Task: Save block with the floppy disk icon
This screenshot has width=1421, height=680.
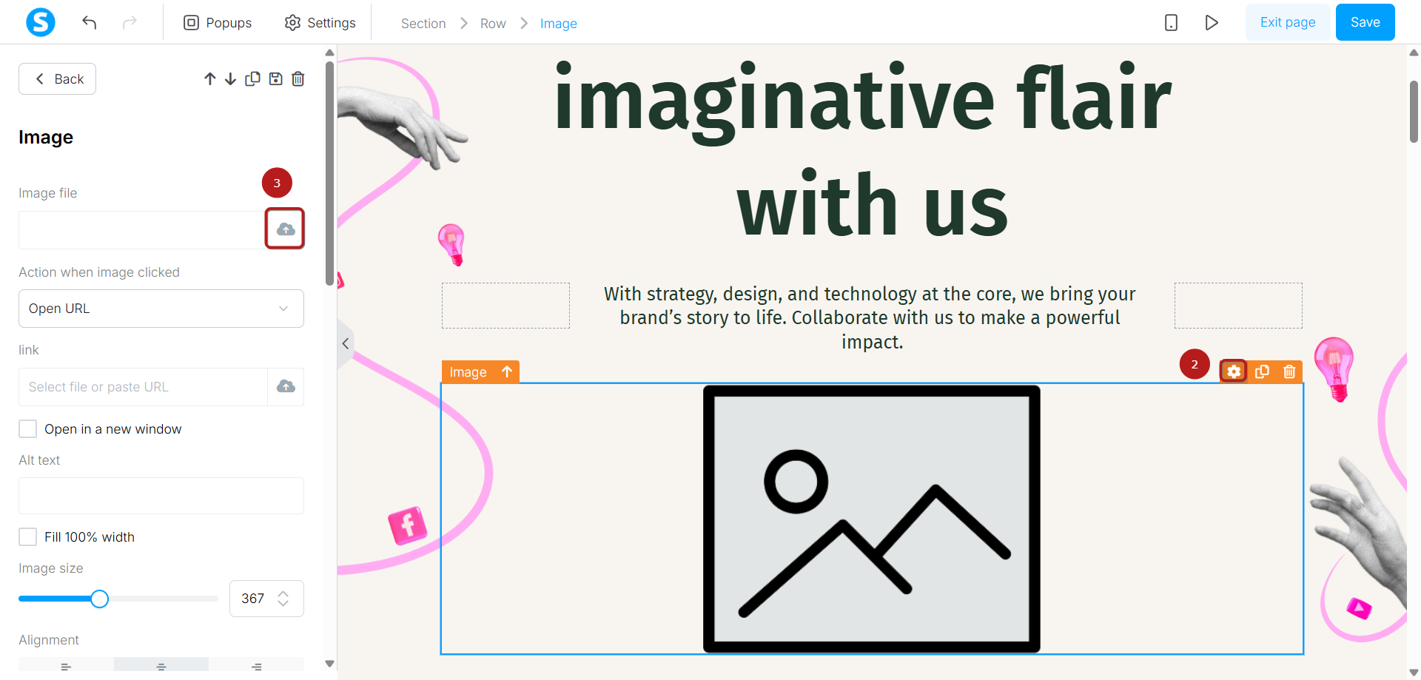Action: tap(275, 79)
